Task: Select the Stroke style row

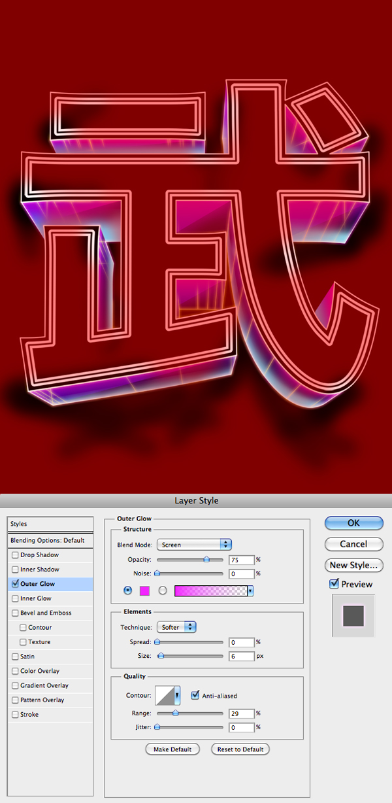Action: [50, 715]
